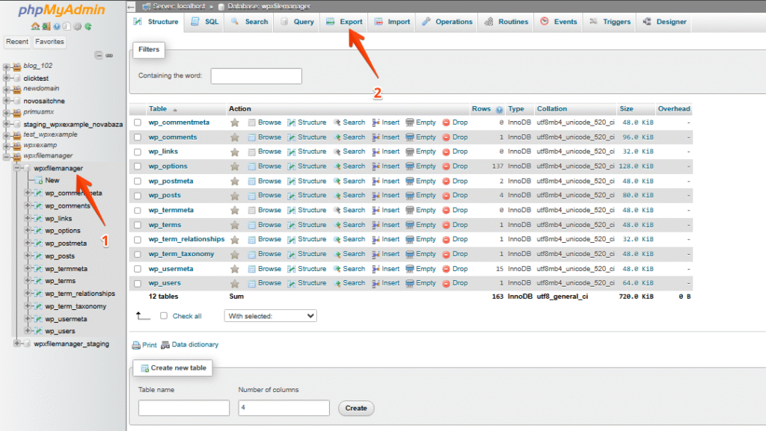Expand wp_users table node in sidebar
766x431 pixels.
(28, 331)
